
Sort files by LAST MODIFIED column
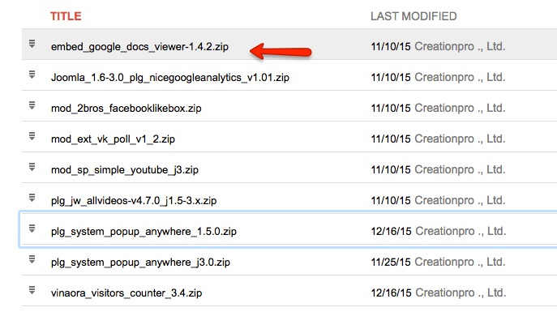tap(413, 16)
